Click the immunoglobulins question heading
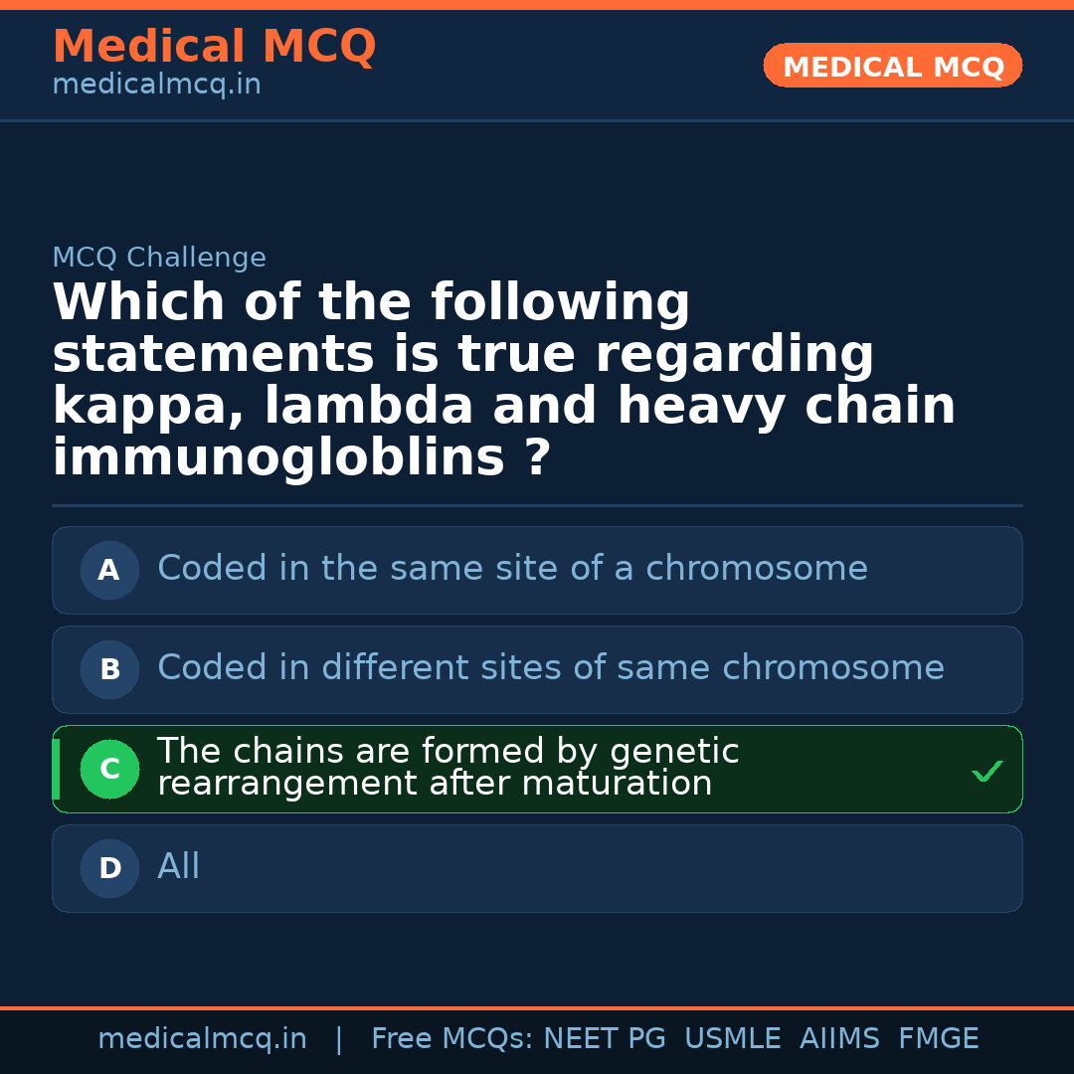1074x1074 pixels. pyautogui.click(x=503, y=381)
